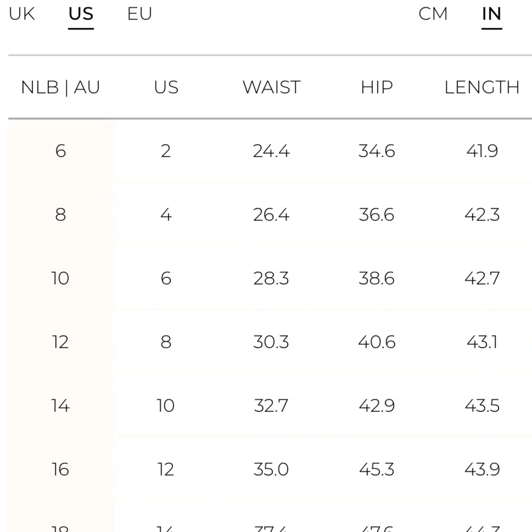Viewport: 532px width, 532px height.
Task: Select the US size region tab
Action: click(x=81, y=14)
